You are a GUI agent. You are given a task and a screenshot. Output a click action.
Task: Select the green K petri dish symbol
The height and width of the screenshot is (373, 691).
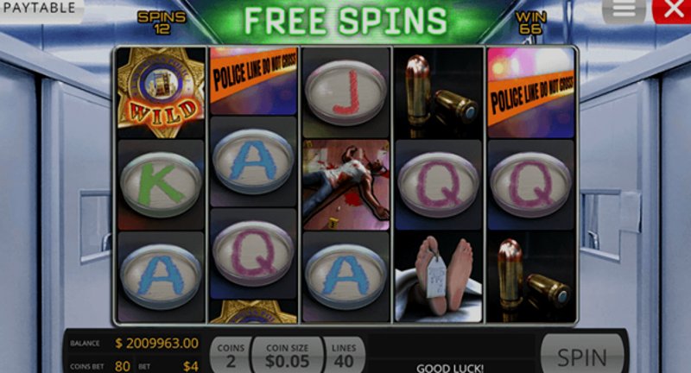[162, 185]
